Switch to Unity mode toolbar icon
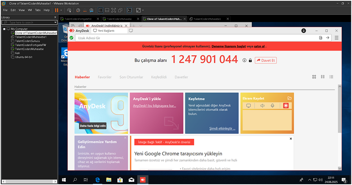352x185 pixels. pos(120,10)
